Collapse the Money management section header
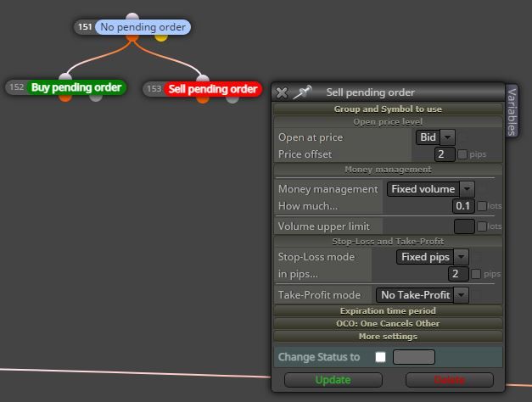 388,170
